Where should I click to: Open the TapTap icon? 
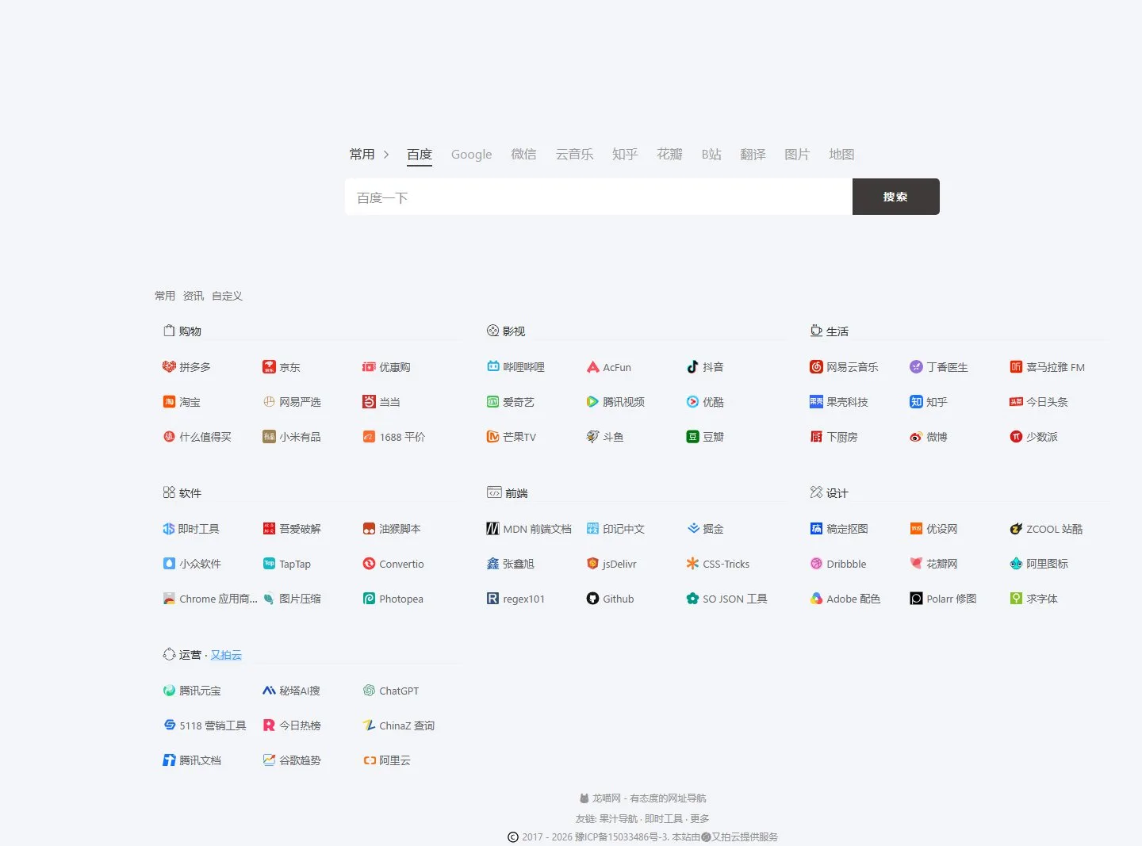pyautogui.click(x=269, y=563)
